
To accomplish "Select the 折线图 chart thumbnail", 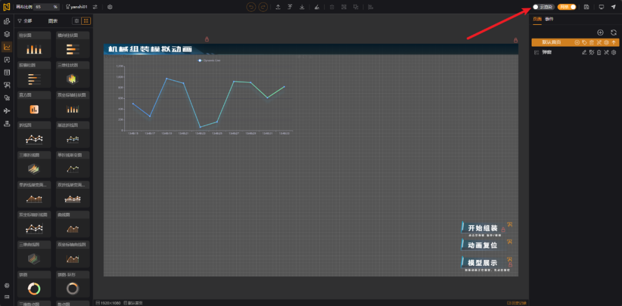I will (34, 135).
